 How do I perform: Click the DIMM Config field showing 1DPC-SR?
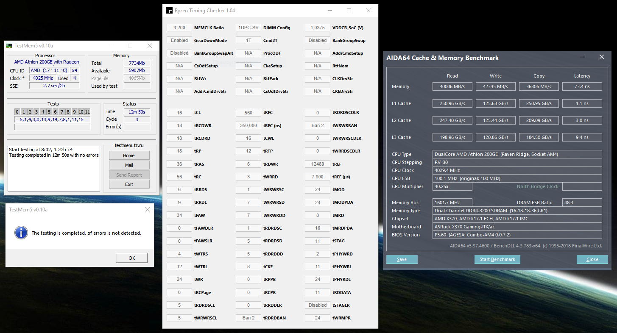pos(248,28)
